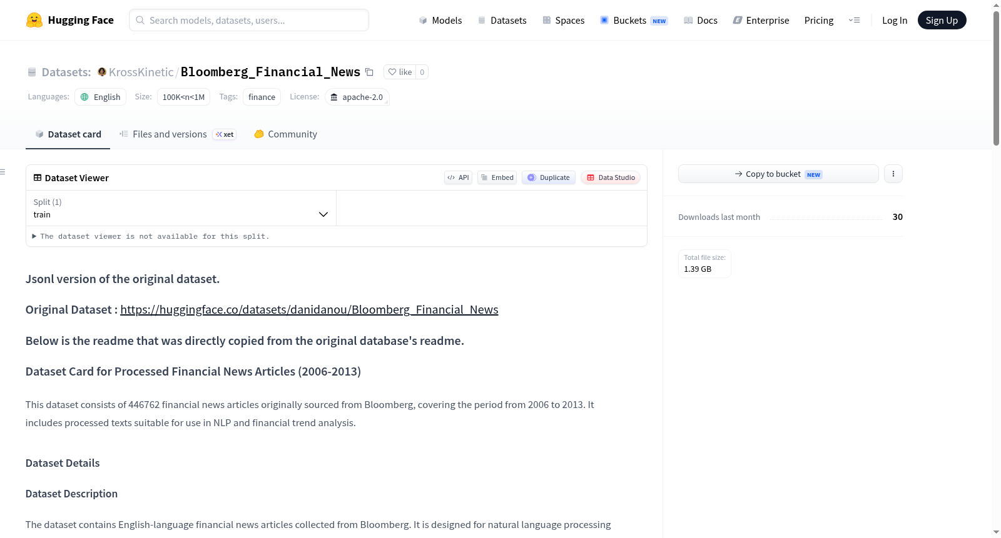Click the search magnifier icon
1001x538 pixels.
140,20
